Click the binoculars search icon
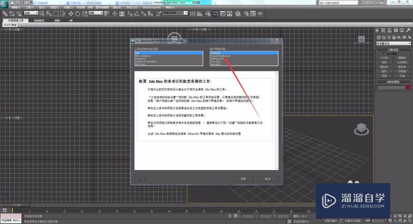This screenshot has width=413, height=224. pos(360,2)
